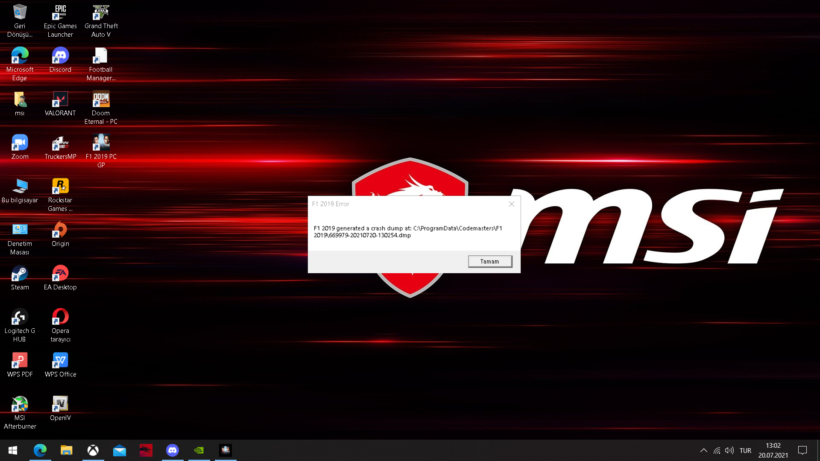Select the Opera tarayıcı shortcut

click(x=60, y=325)
